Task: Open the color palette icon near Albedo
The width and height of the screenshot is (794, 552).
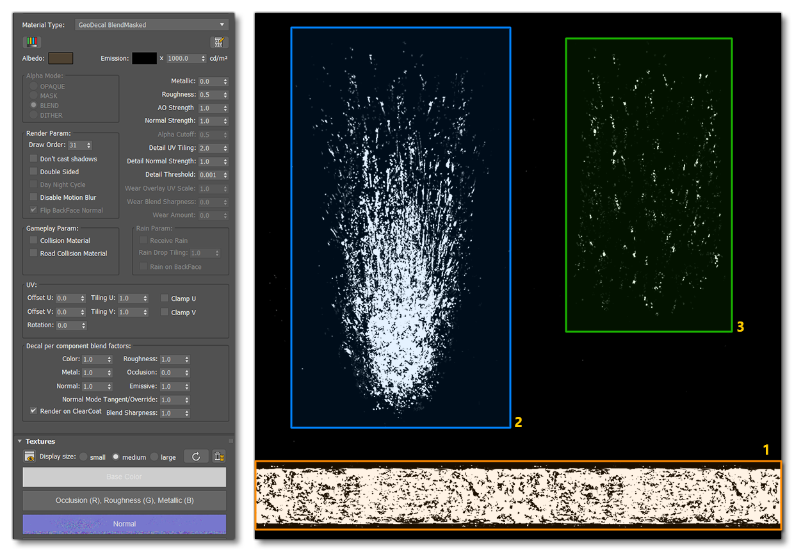Action: (32, 42)
